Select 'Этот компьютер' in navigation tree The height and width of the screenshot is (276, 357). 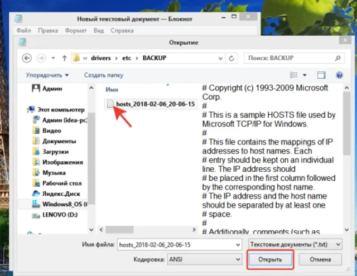click(x=61, y=110)
